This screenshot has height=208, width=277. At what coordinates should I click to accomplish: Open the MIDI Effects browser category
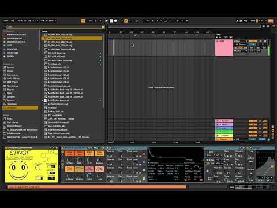coord(13,82)
